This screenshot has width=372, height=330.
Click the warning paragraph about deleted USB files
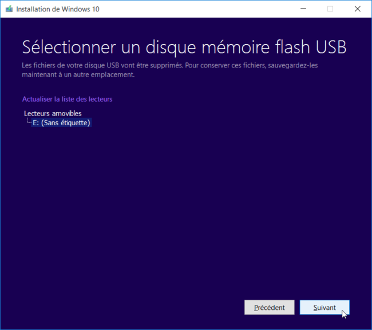(170, 70)
